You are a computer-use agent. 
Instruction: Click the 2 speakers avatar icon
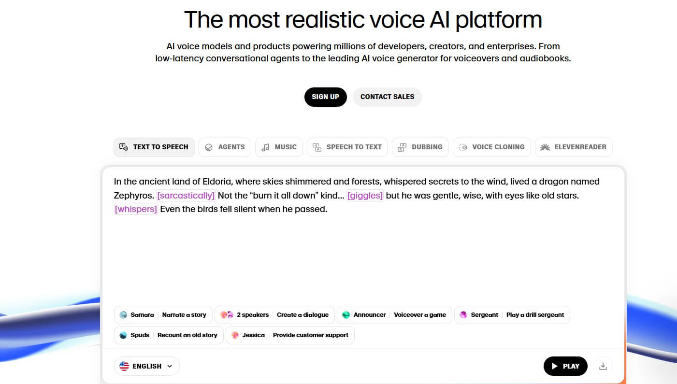pos(227,315)
